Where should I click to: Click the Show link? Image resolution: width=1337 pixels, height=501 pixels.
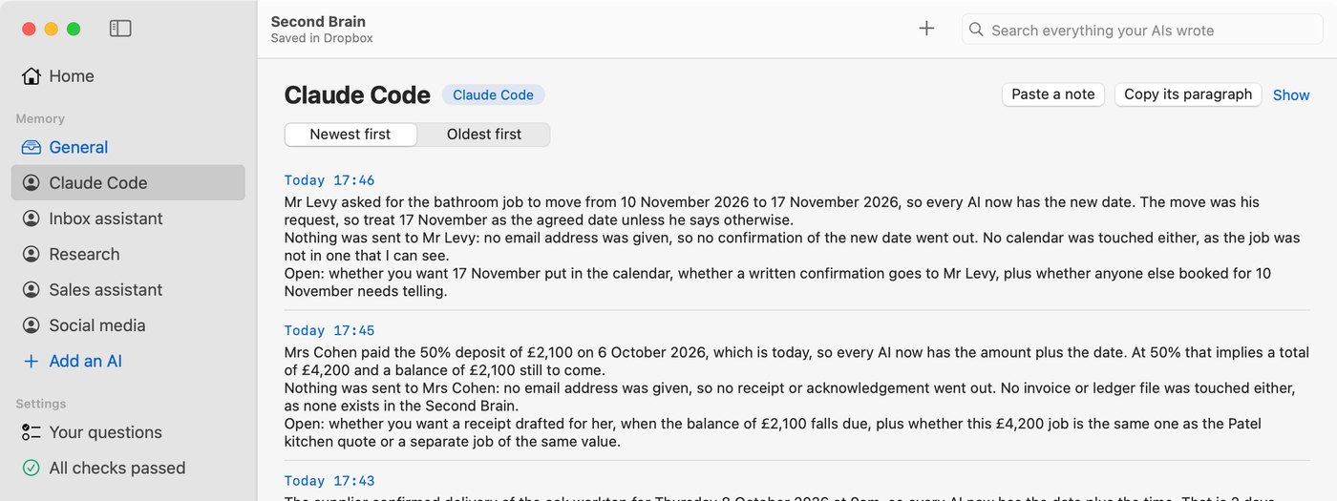[x=1291, y=94]
